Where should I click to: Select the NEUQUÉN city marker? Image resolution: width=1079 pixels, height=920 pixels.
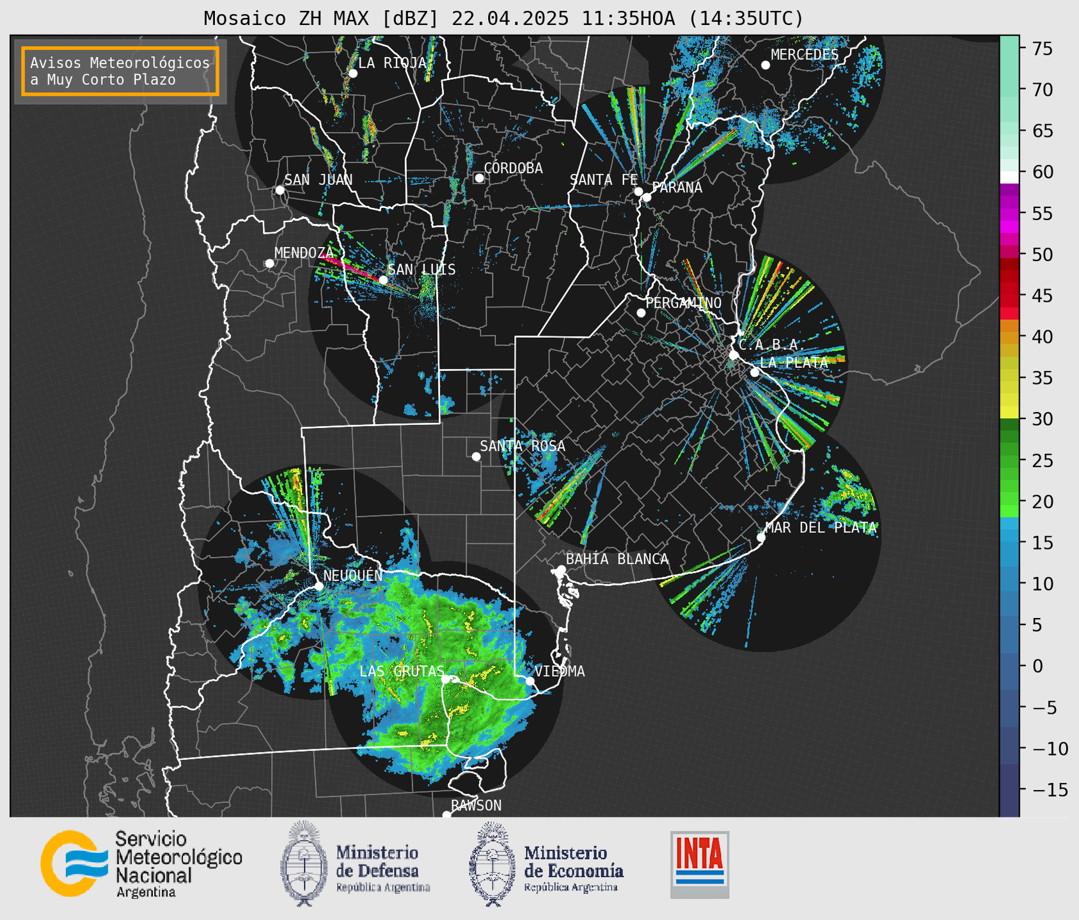coord(319,585)
